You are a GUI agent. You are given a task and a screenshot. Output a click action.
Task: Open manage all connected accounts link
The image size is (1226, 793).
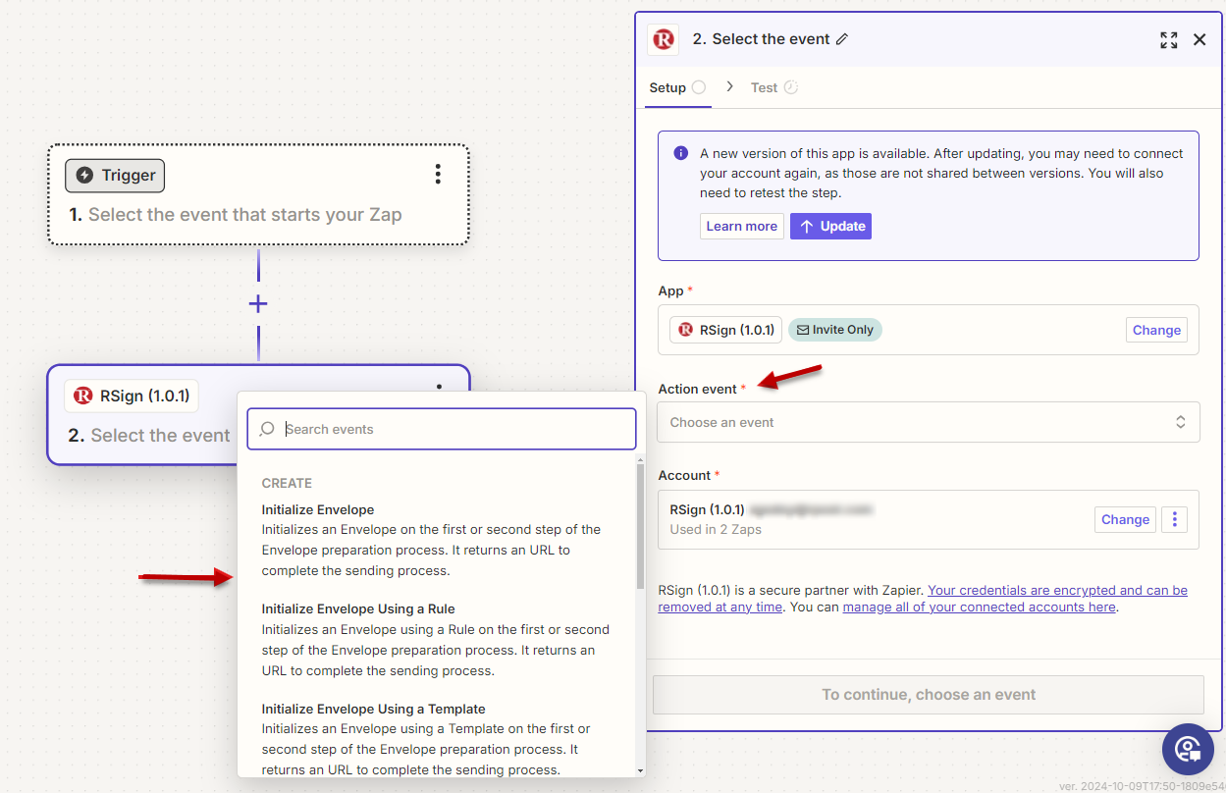click(979, 607)
